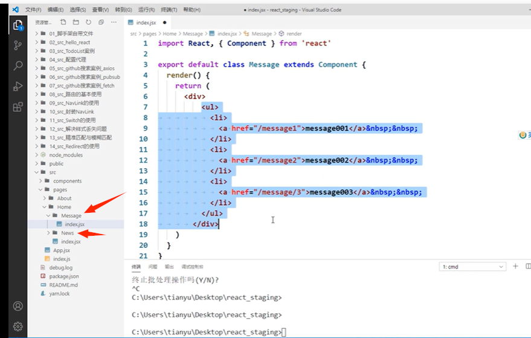
Task: Expand the public folder
Action: tap(76, 163)
